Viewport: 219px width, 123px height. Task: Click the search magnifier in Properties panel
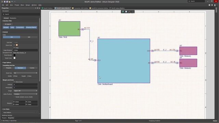click(3, 14)
